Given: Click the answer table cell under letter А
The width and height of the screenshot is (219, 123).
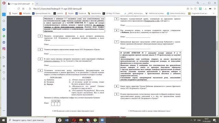Looking at the screenshot, I should click(x=53, y=104).
